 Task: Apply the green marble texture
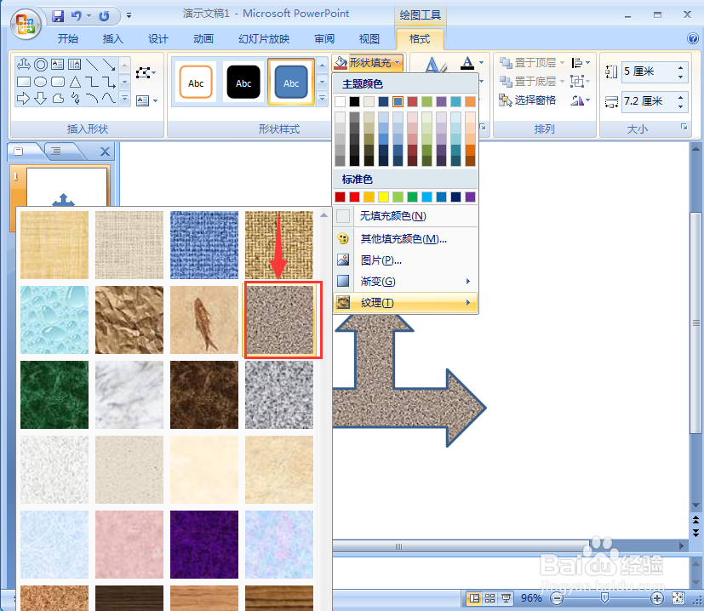54,395
